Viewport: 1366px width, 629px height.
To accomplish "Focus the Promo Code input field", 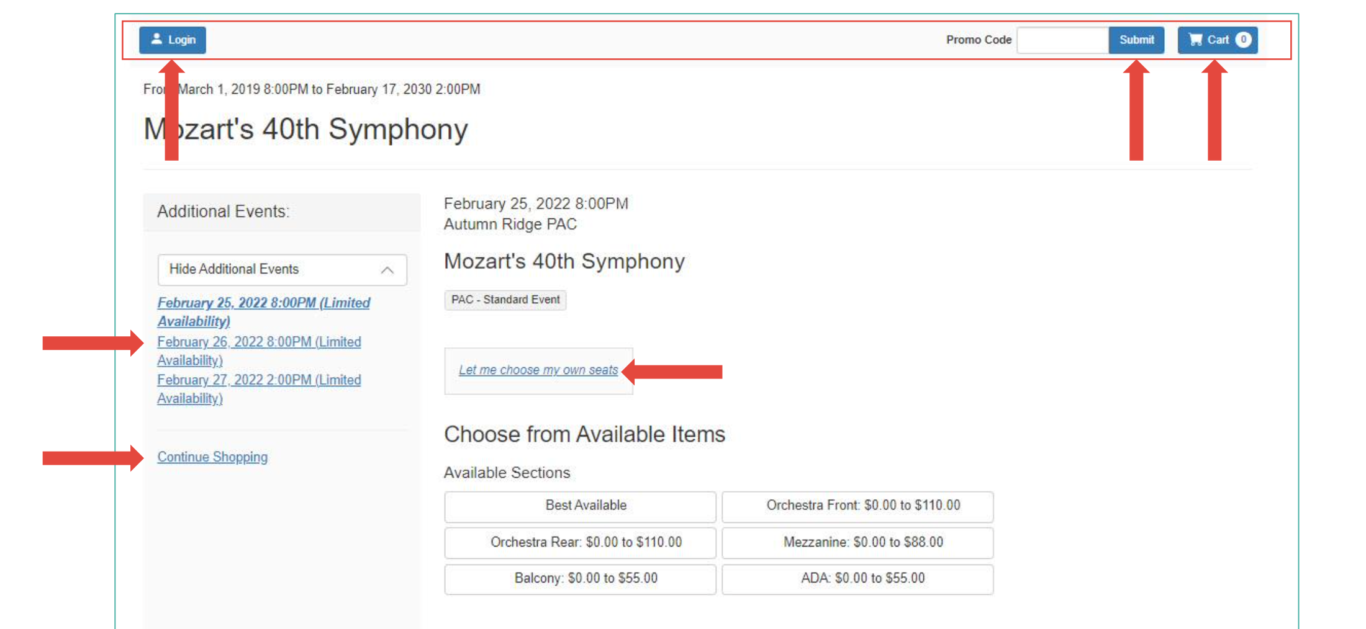I will (x=1062, y=40).
